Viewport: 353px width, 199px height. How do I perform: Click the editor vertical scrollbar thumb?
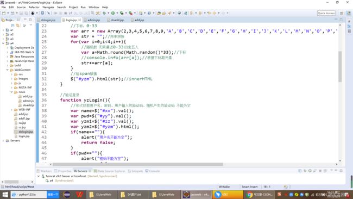[x=340, y=66]
